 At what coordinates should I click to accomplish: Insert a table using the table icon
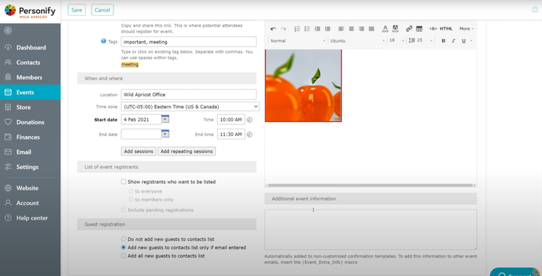pyautogui.click(x=419, y=29)
